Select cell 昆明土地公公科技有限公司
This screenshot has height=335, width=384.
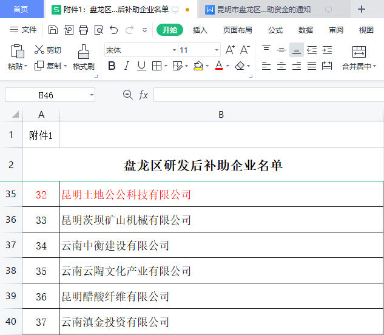click(221, 194)
